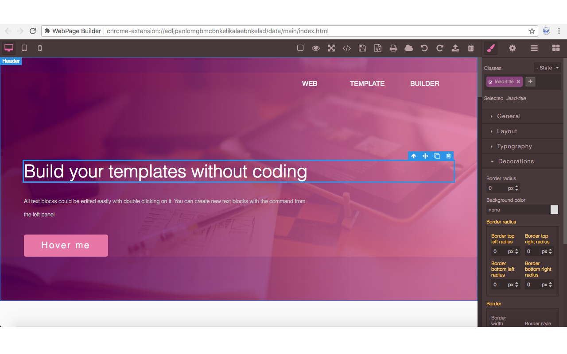The height and width of the screenshot is (354, 567).
Task: Adjust Border bottom left radius stepper
Action: coord(517,285)
